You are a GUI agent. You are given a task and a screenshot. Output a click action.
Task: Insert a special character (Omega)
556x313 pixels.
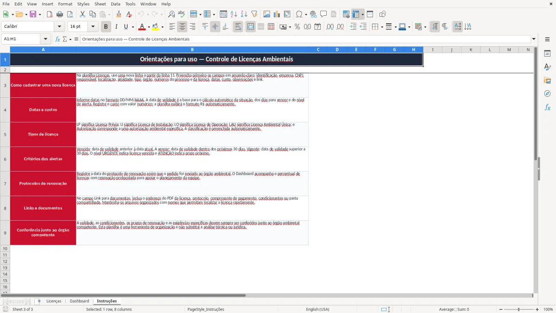(x=299, y=14)
